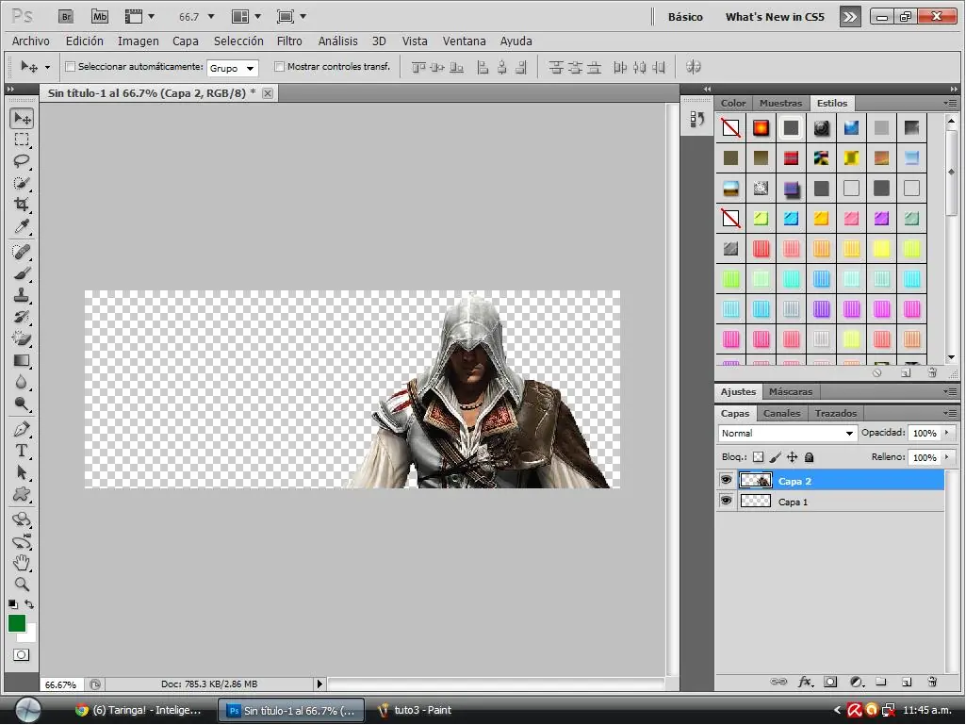Open the Grupo auto-select dropdown

click(233, 68)
